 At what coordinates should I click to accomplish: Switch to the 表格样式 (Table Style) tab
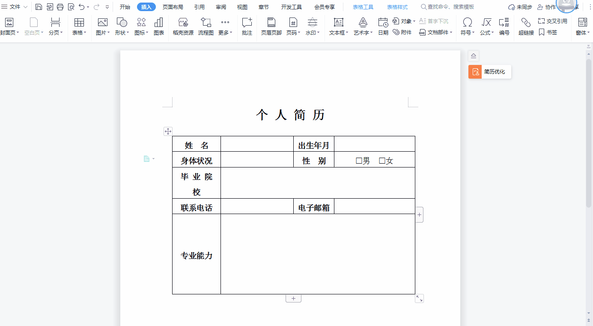click(x=397, y=7)
